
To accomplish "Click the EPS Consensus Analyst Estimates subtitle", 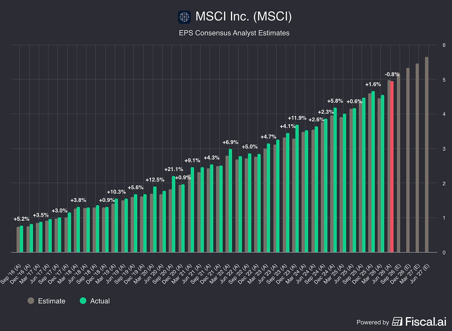I will coord(234,33).
